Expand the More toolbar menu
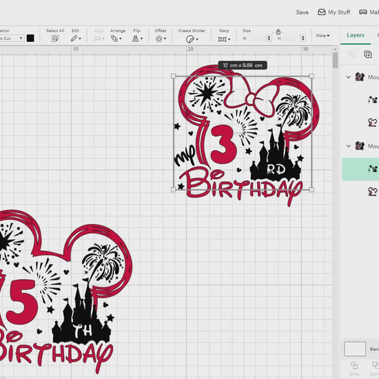 (x=322, y=36)
